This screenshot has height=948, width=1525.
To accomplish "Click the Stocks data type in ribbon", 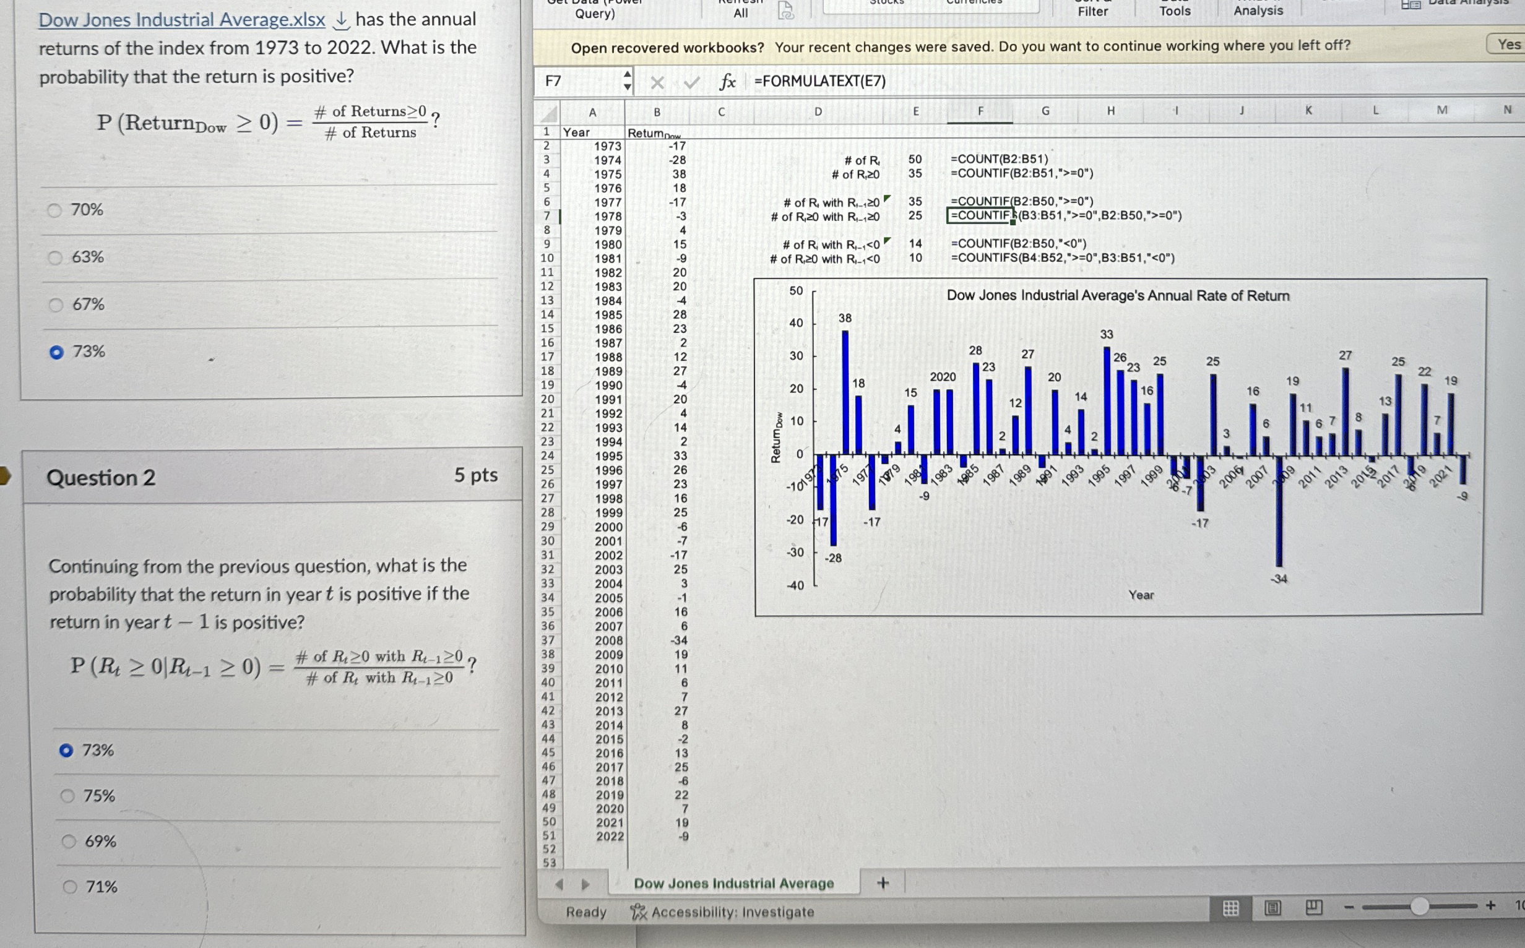I will click(x=888, y=2).
